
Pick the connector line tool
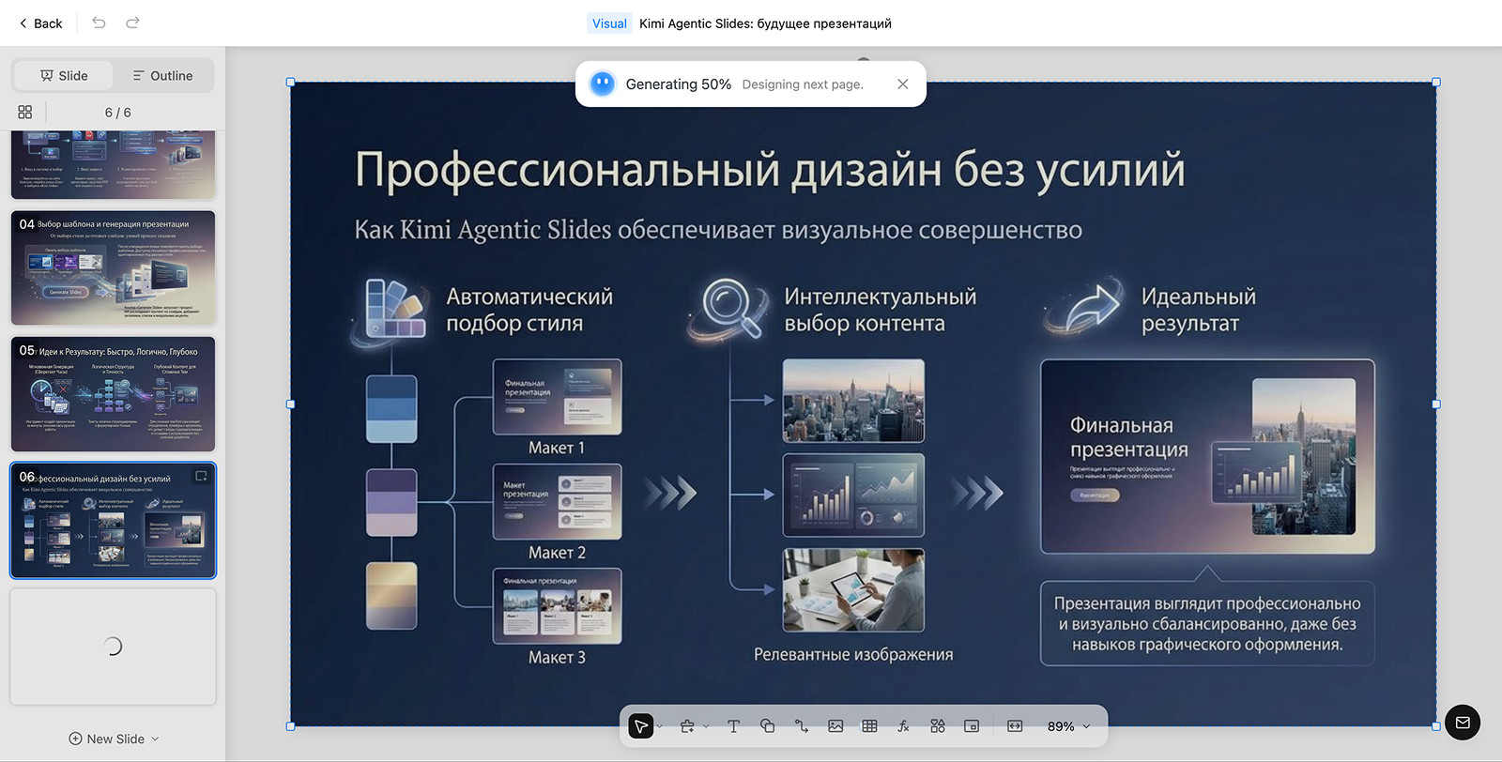801,726
